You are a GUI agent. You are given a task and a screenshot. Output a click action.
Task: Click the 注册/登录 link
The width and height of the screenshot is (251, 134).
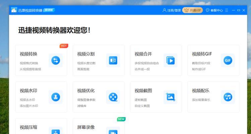click(x=174, y=10)
